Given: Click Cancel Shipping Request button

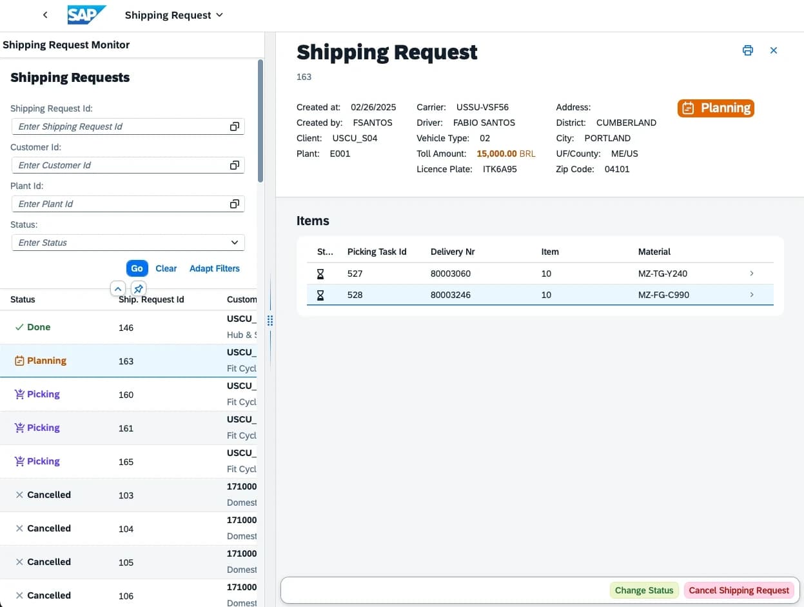Looking at the screenshot, I should 739,590.
